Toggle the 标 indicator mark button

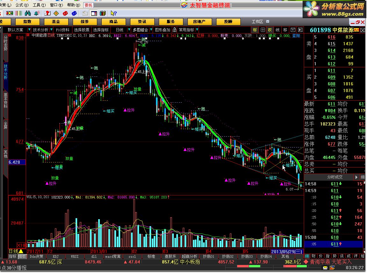(x=255, y=30)
